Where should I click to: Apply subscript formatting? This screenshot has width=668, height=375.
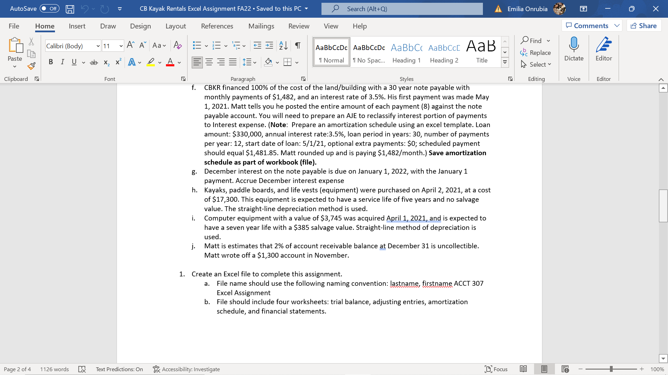[106, 62]
